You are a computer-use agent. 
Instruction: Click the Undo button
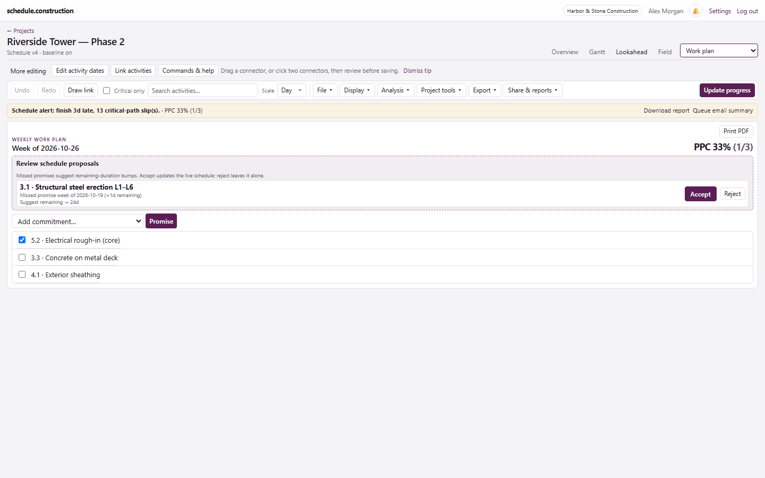22,90
